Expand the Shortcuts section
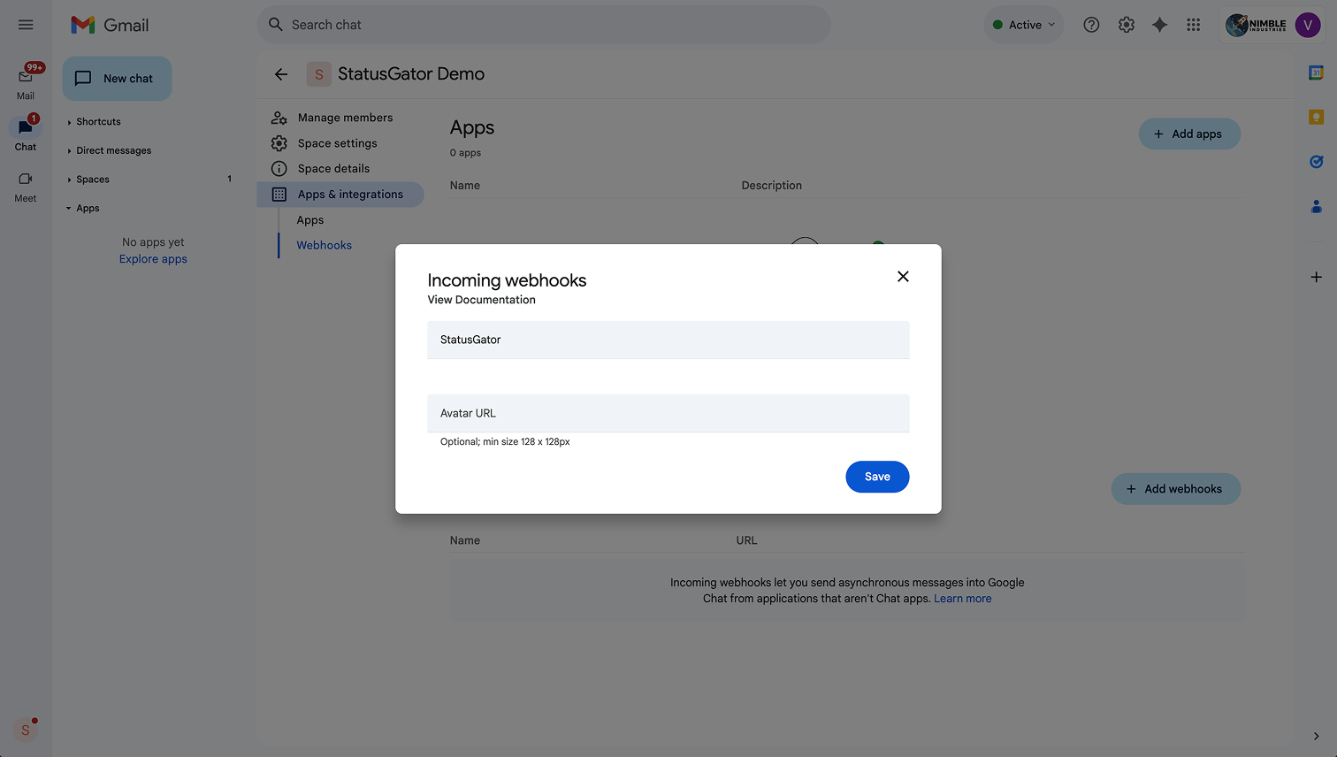This screenshot has width=1337, height=757. (x=97, y=122)
